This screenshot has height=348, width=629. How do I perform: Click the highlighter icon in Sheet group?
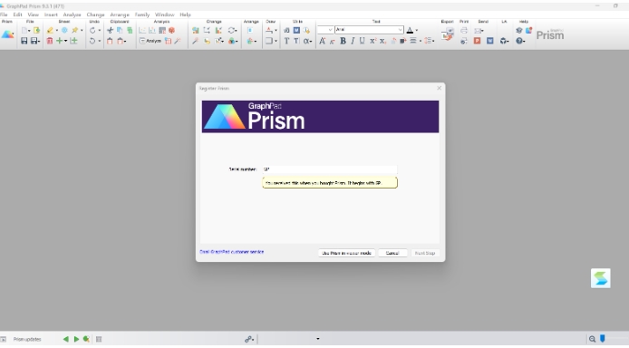tap(50, 31)
